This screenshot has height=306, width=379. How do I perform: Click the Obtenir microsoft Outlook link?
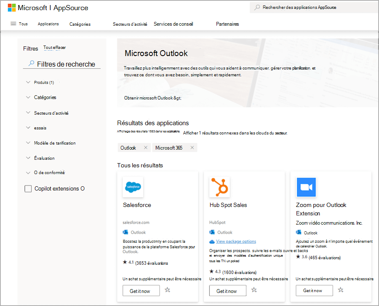153,98
